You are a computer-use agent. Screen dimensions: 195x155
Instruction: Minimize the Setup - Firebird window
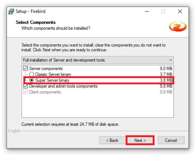[x=147, y=11]
